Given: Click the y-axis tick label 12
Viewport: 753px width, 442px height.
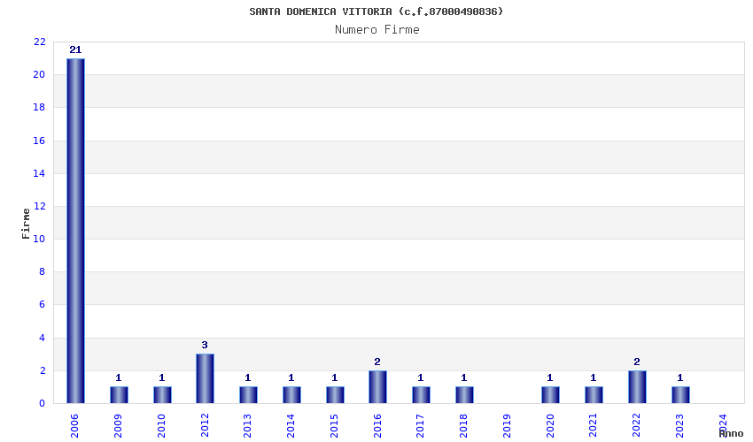Looking at the screenshot, I should pyautogui.click(x=39, y=207).
